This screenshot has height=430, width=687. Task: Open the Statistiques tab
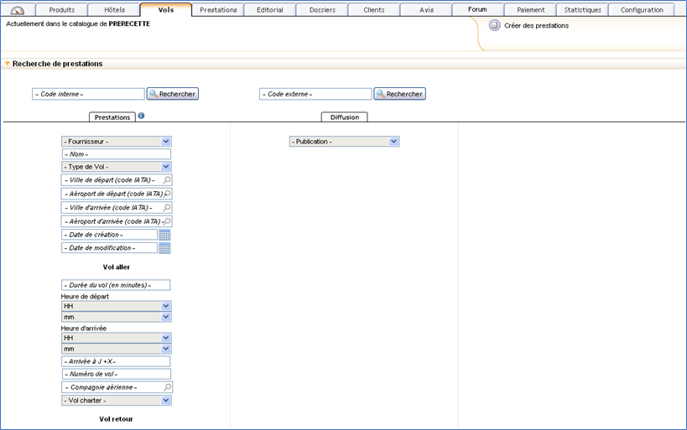582,10
